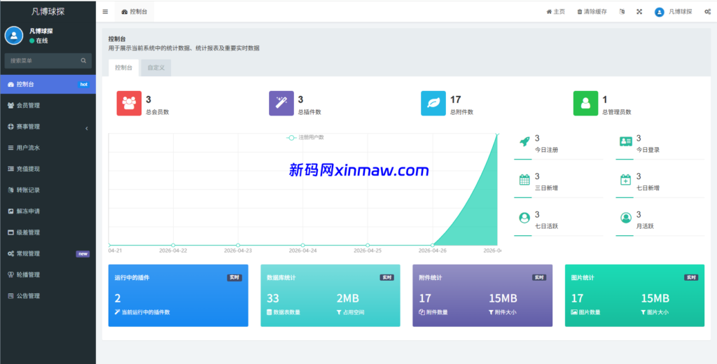Click the 实时 badge on 运行中的插件 card

pos(234,278)
